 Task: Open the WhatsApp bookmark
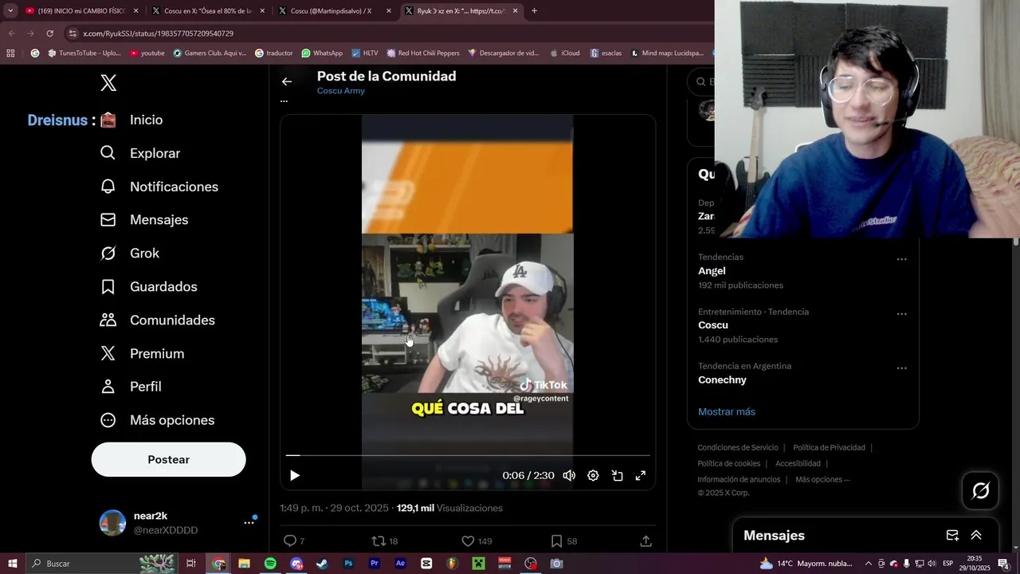[x=322, y=53]
